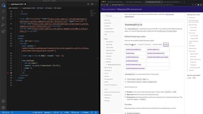Change the UTF-8 file encoding
The height and width of the screenshot is (114, 203).
[x=56, y=112]
